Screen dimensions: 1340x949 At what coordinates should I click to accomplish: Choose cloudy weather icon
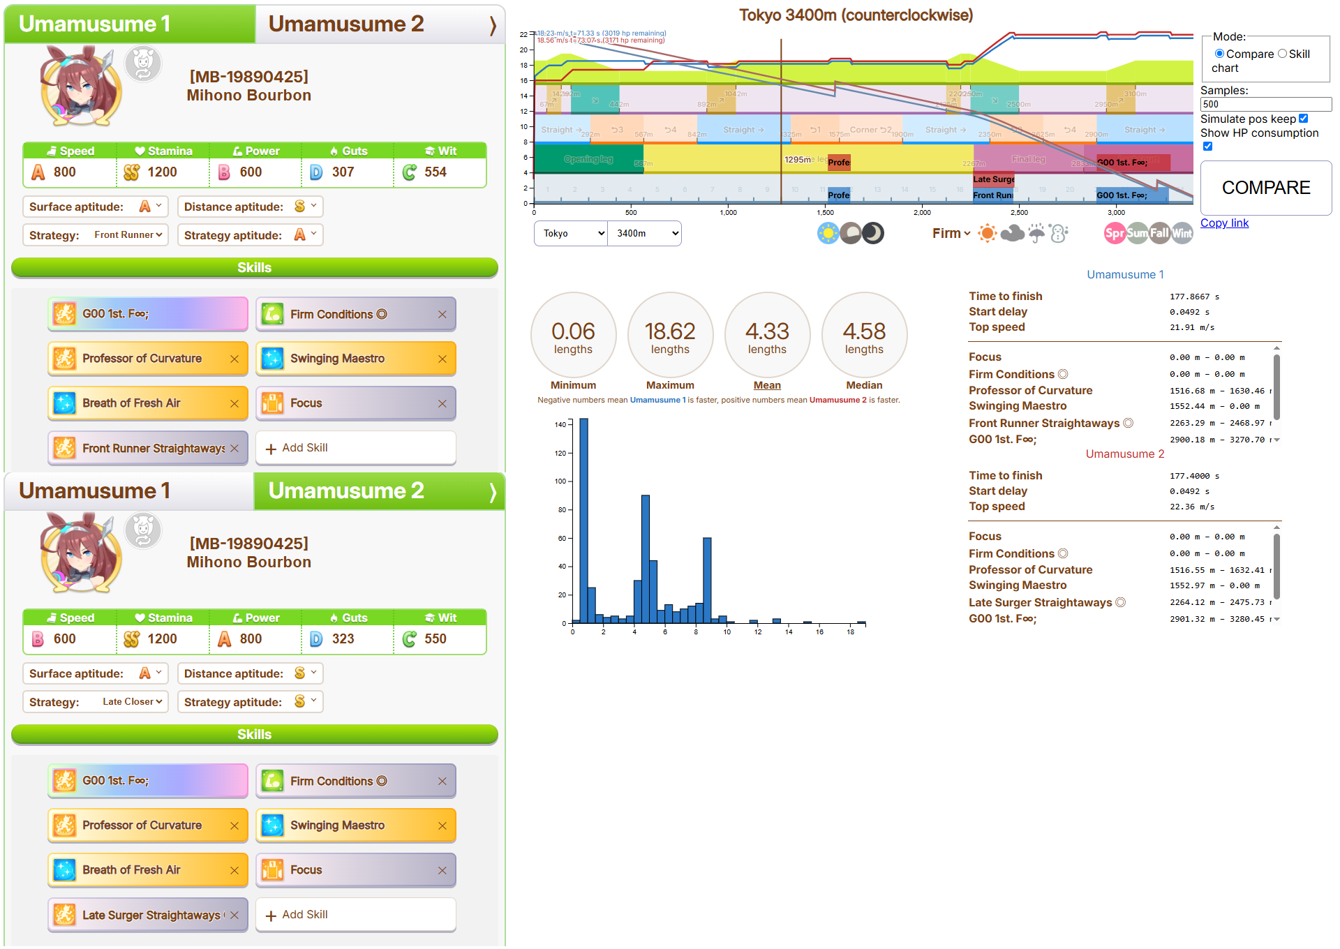pyautogui.click(x=1012, y=233)
